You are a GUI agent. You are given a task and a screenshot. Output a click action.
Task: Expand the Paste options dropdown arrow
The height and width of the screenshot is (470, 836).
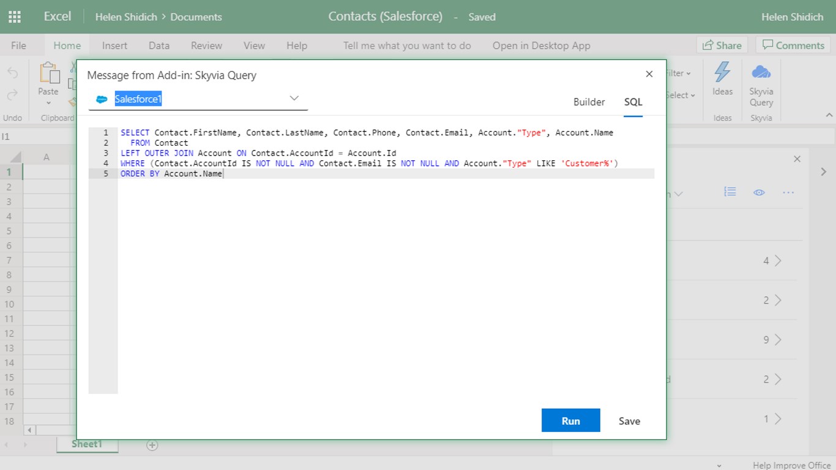pos(48,102)
